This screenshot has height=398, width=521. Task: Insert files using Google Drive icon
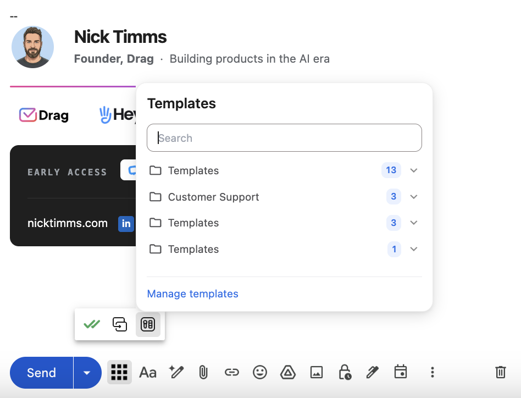[x=288, y=372]
